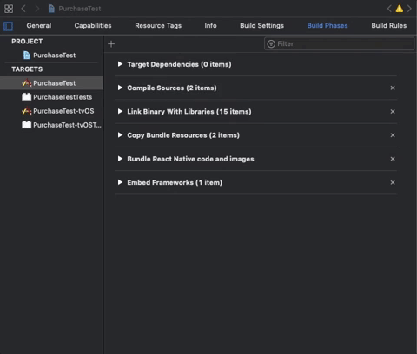
Task: Expand Link Binary With Libraries section
Action: tap(120, 111)
